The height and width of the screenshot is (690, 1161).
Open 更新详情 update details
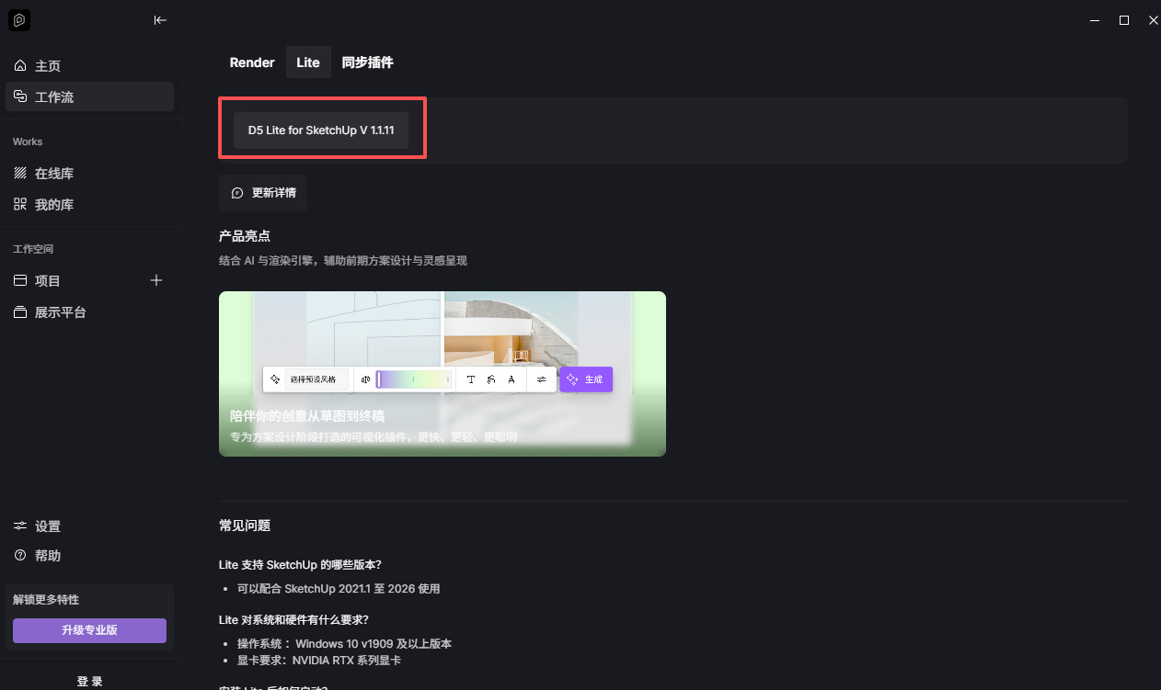pos(264,193)
